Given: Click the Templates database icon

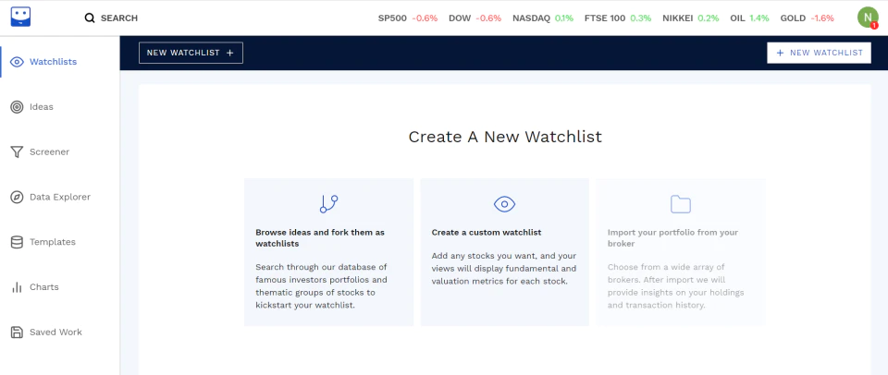Looking at the screenshot, I should tap(17, 242).
